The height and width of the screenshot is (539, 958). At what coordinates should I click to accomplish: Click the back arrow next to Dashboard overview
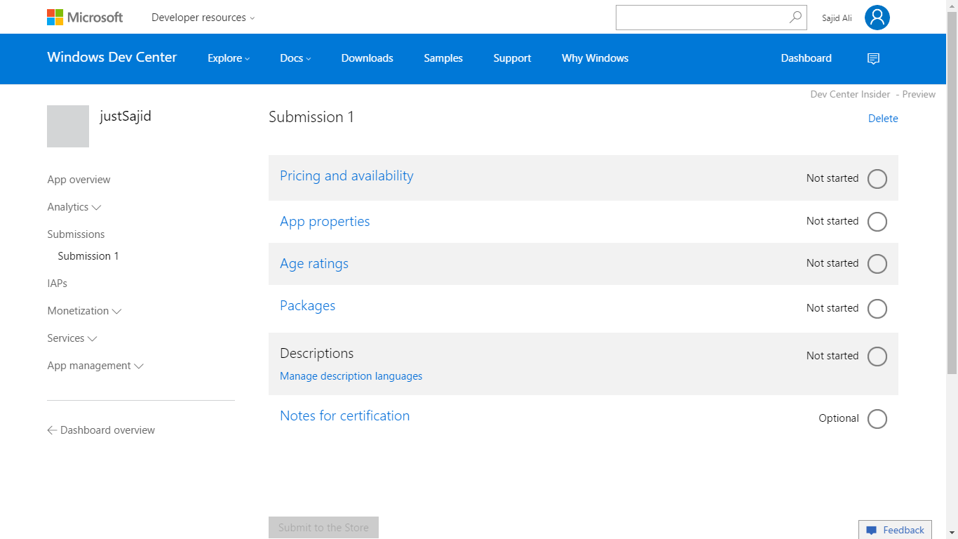[x=52, y=430]
